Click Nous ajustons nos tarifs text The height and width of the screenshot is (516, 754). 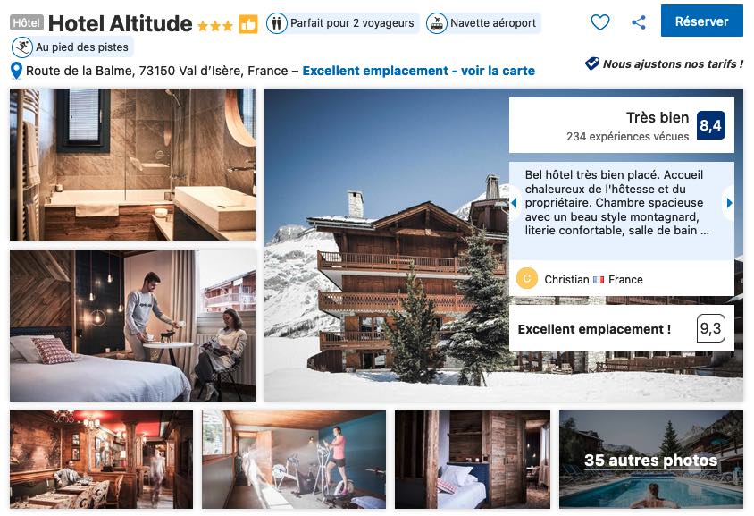click(673, 63)
